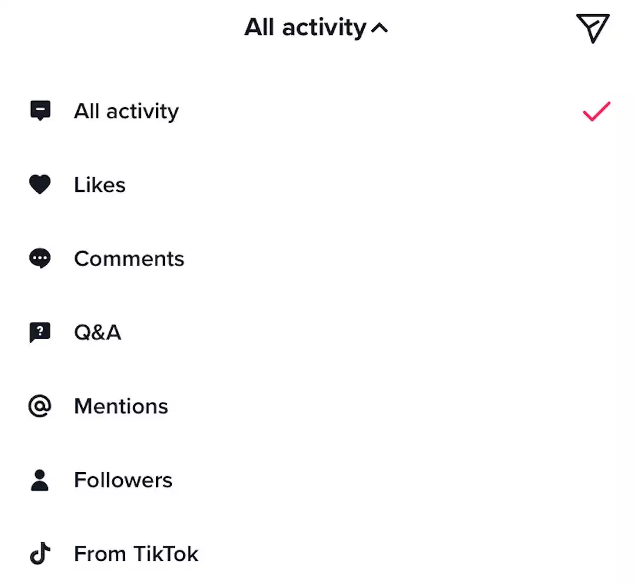Click the TikTok logo icon
Viewport: 636px width, 585px height.
40,553
